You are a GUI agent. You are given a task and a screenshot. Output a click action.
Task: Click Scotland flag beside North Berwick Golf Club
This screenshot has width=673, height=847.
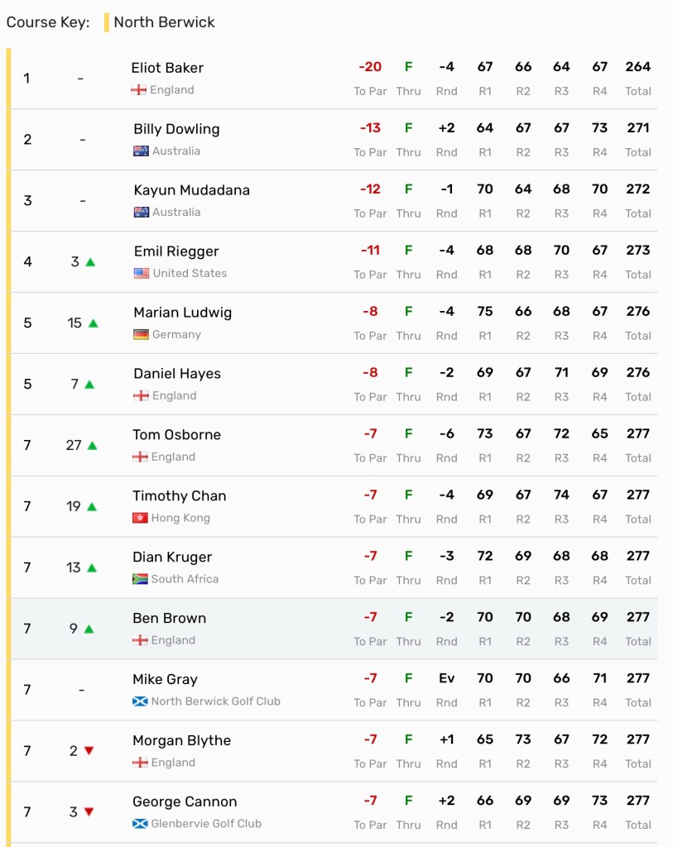pyautogui.click(x=140, y=701)
